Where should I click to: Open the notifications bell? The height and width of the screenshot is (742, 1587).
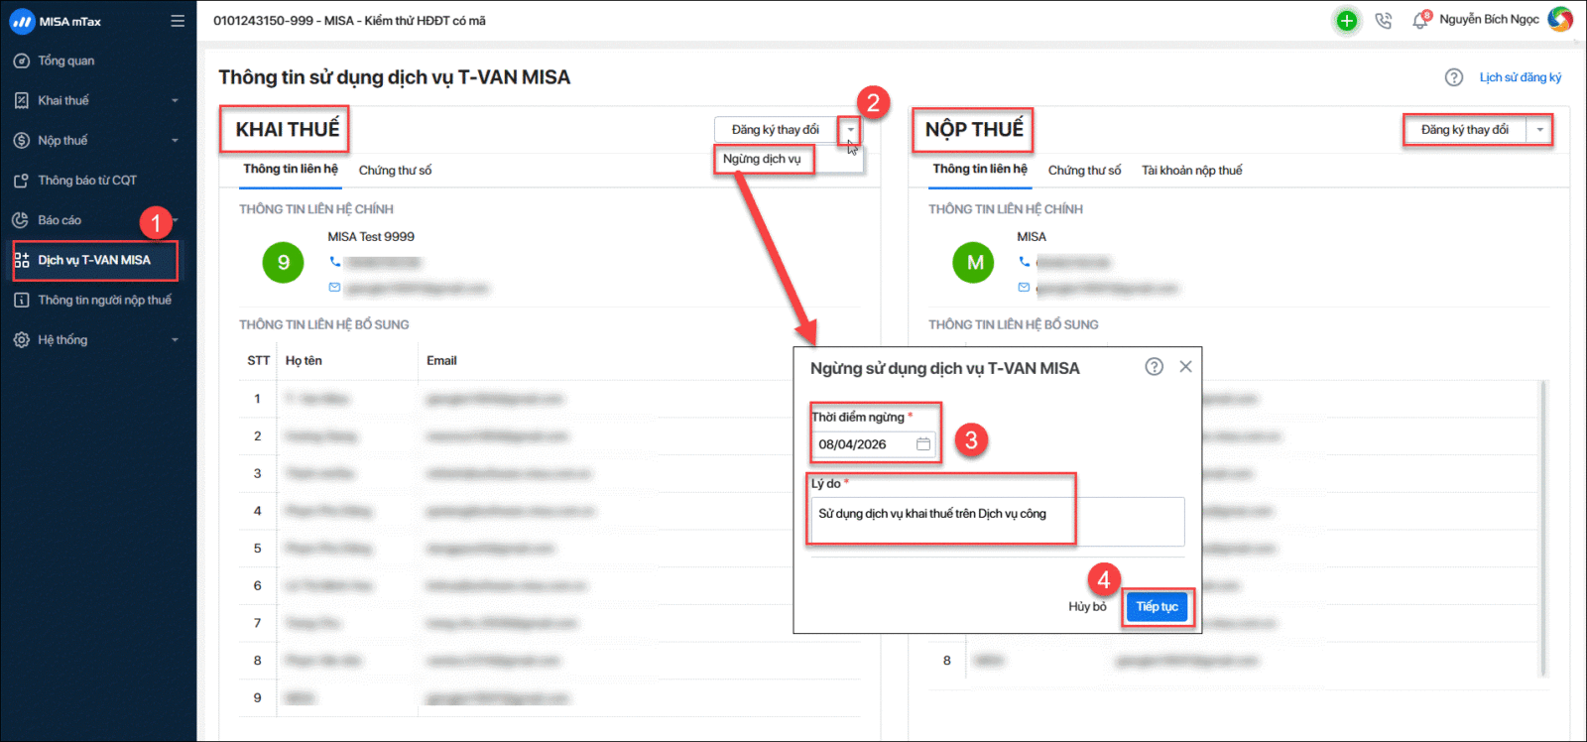coord(1420,21)
